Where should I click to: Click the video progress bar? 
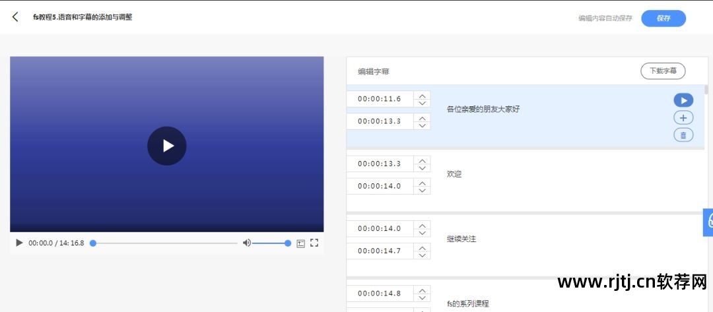[165, 243]
